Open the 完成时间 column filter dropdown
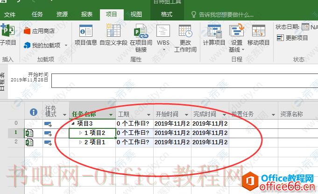 click(224, 115)
